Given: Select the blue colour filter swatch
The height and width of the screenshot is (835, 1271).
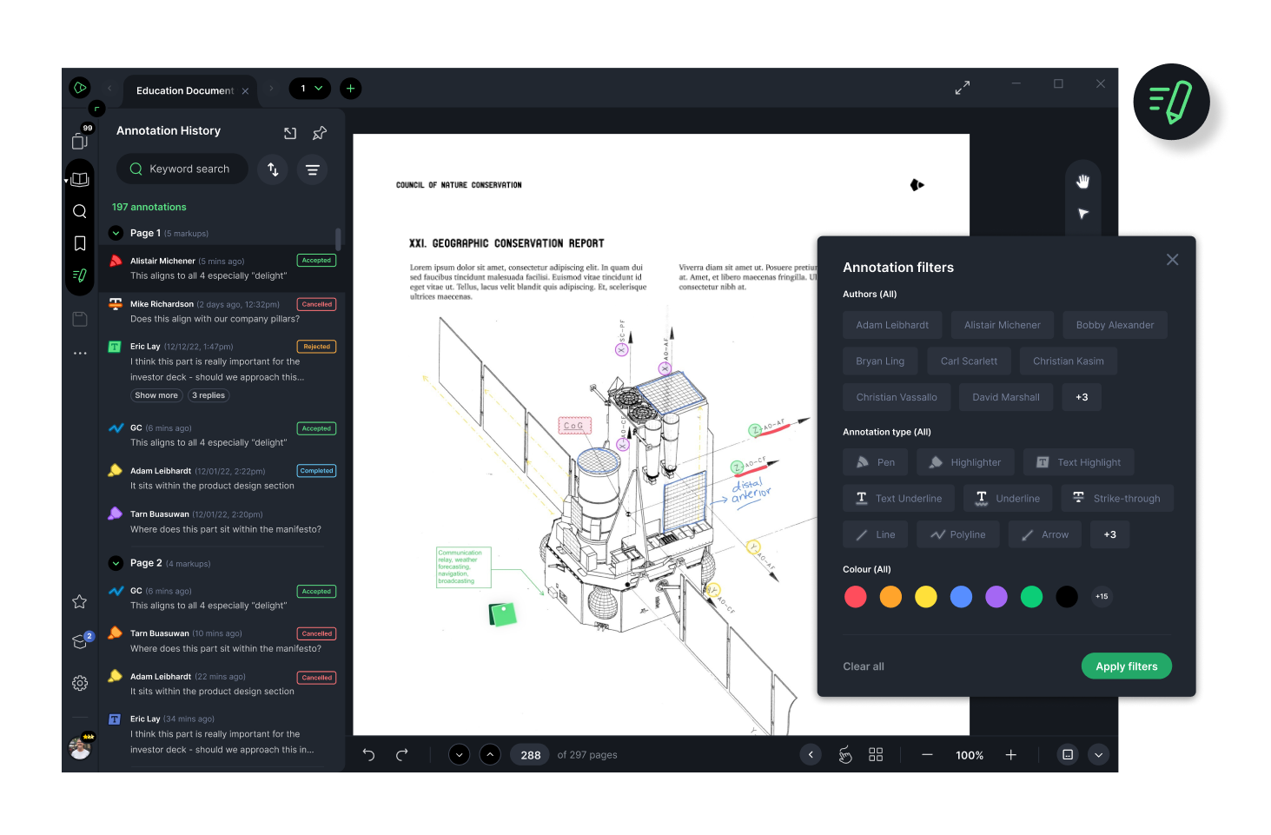Looking at the screenshot, I should click(961, 597).
